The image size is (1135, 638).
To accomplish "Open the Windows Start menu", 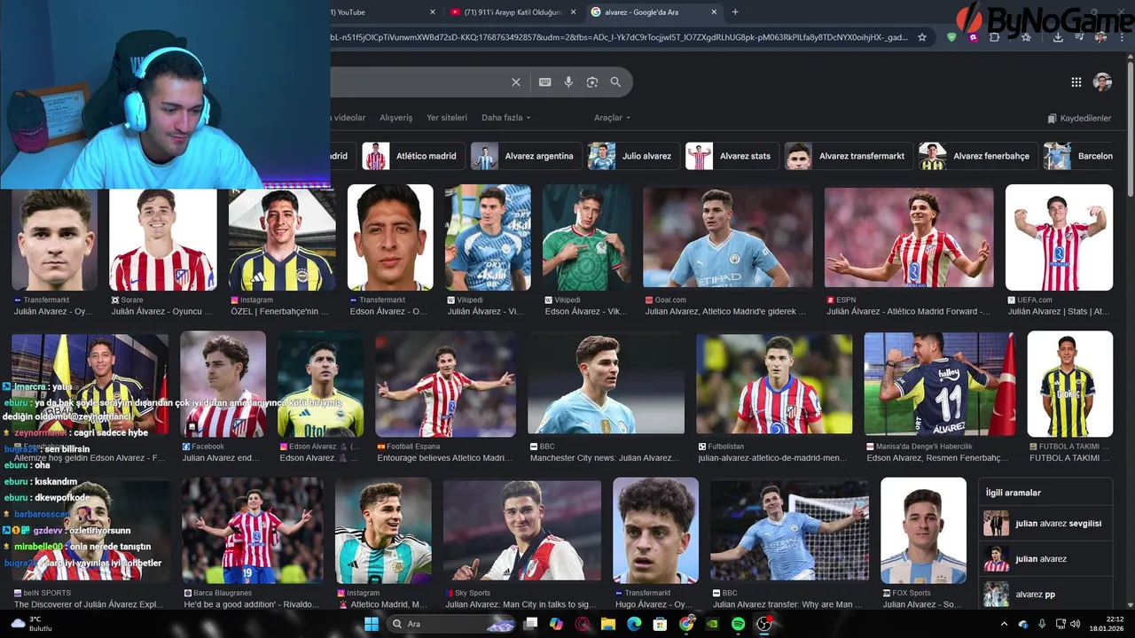I will point(372,624).
